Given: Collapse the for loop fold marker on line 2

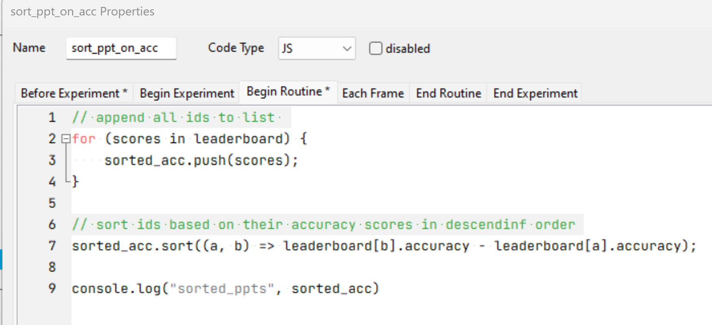Looking at the screenshot, I should [x=66, y=139].
